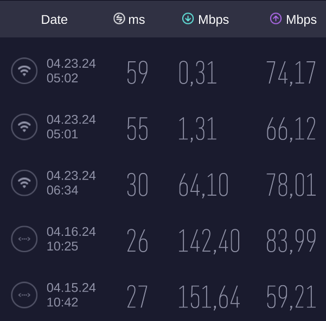Click the purple upload arrow icon

coord(276,18)
